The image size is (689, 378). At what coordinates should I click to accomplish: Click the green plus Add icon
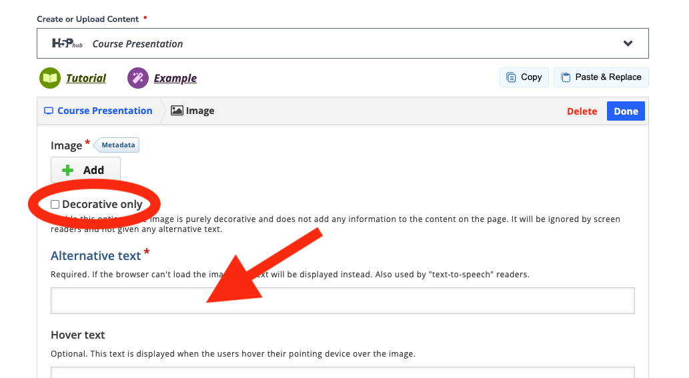coord(67,171)
